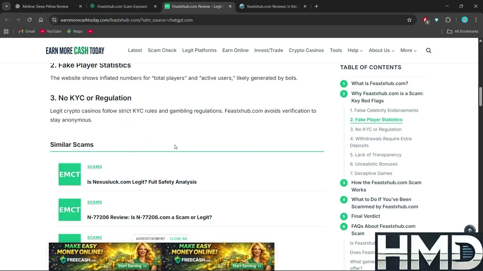Screen dimensions: 483x271
Task: Click the EMCT thumbnail for N-77206 review
Action: click(x=69, y=210)
